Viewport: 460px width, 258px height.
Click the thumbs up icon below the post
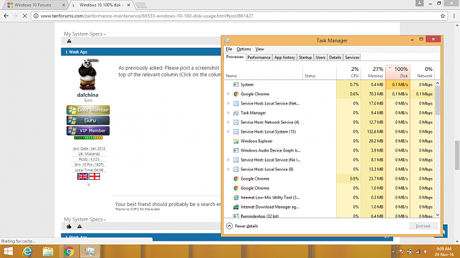pyautogui.click(x=69, y=226)
